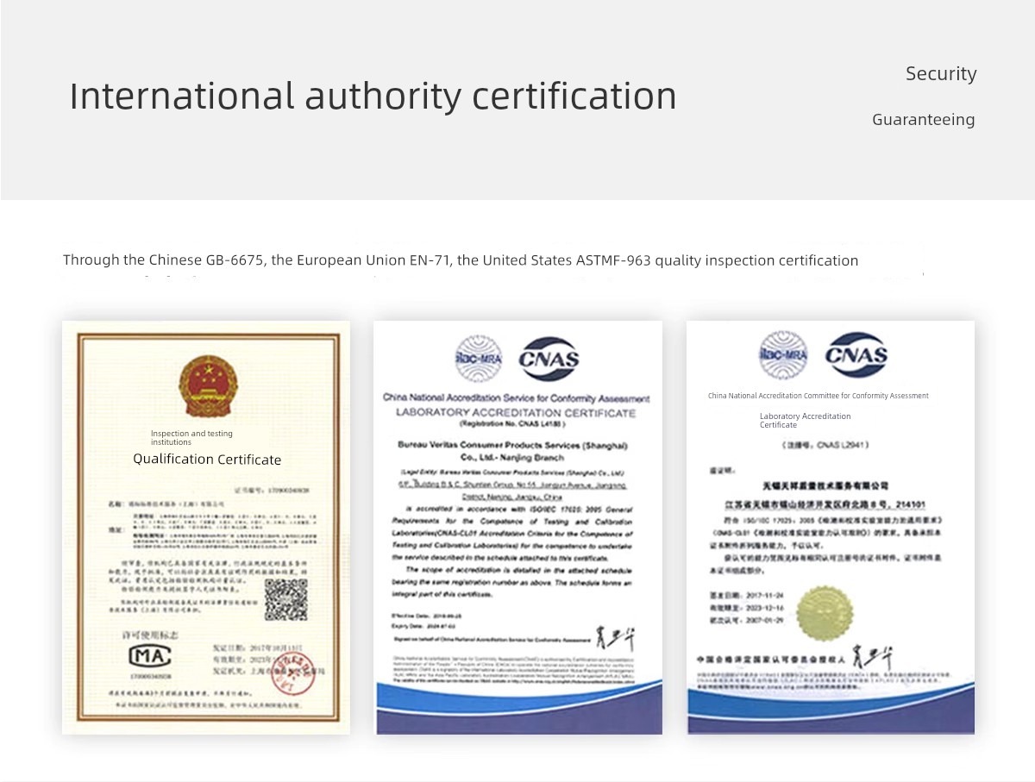The width and height of the screenshot is (1035, 782).
Task: Click the LABORATORY ACCREDITATION CERTIFICATE heading on middle certificate
Action: 516,413
